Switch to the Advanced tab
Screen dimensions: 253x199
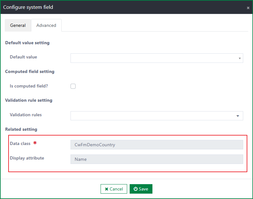click(46, 25)
